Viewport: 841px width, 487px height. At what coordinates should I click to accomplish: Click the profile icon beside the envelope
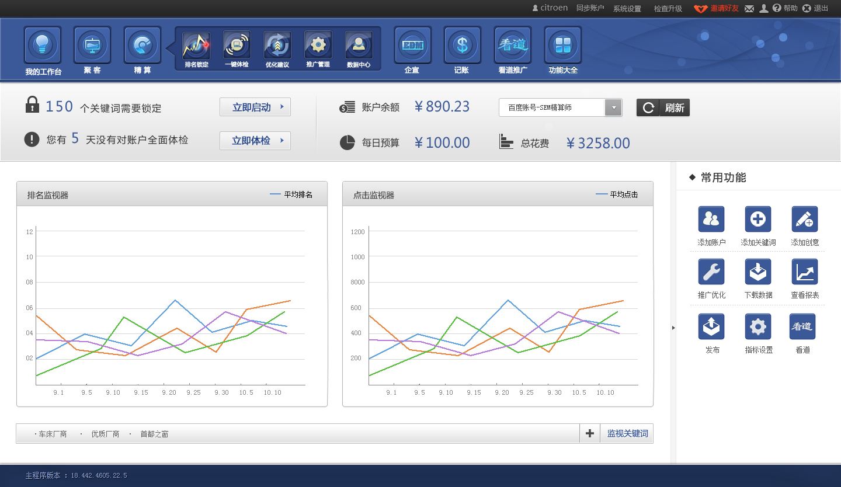(x=763, y=8)
